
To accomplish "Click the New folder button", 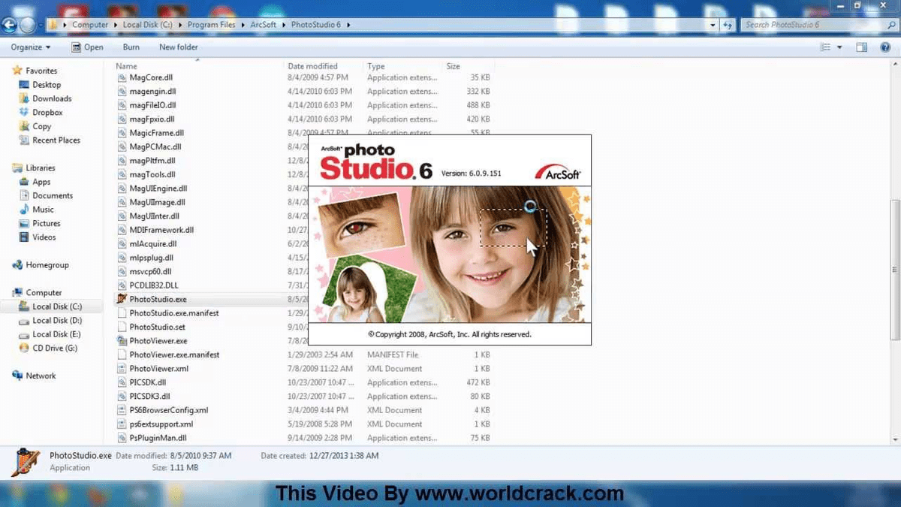I will coord(178,47).
